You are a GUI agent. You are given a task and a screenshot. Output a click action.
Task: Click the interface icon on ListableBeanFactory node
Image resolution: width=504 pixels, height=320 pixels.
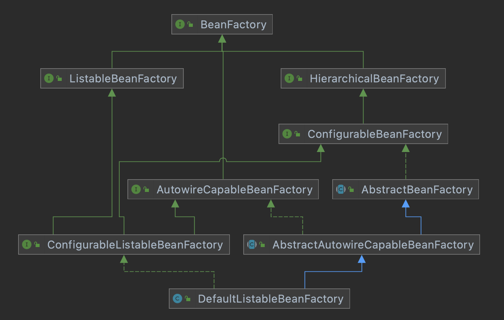point(49,78)
